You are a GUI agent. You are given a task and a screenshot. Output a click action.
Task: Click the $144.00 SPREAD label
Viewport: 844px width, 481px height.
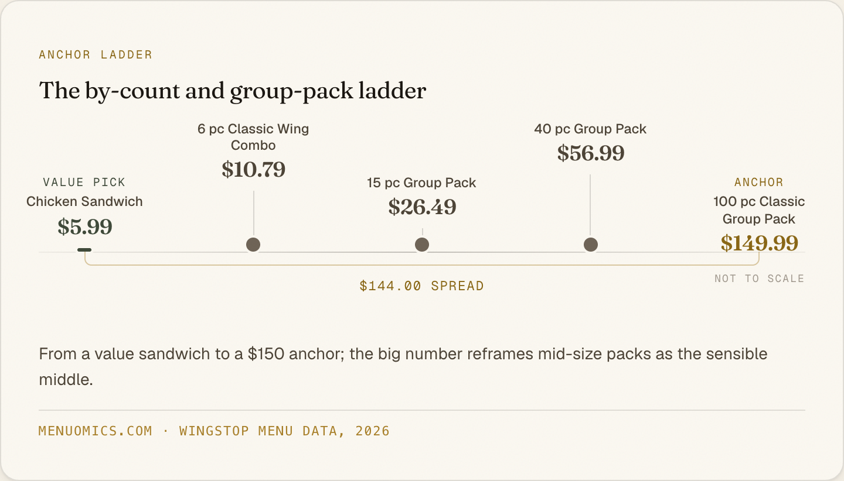tap(422, 286)
